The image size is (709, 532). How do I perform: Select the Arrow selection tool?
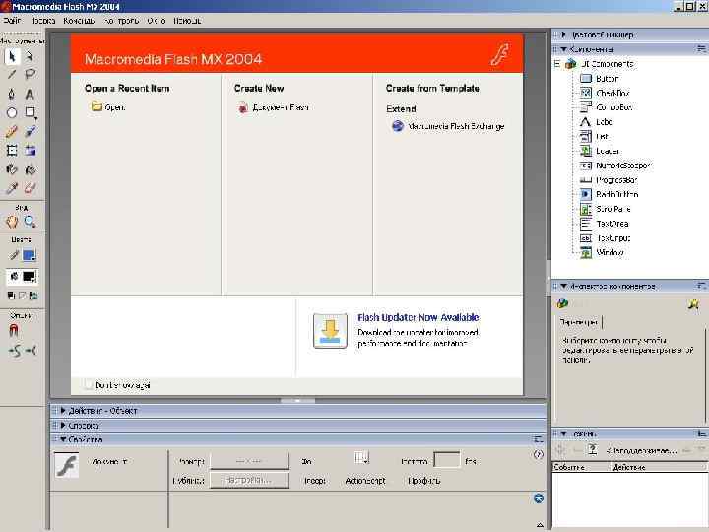click(12, 56)
